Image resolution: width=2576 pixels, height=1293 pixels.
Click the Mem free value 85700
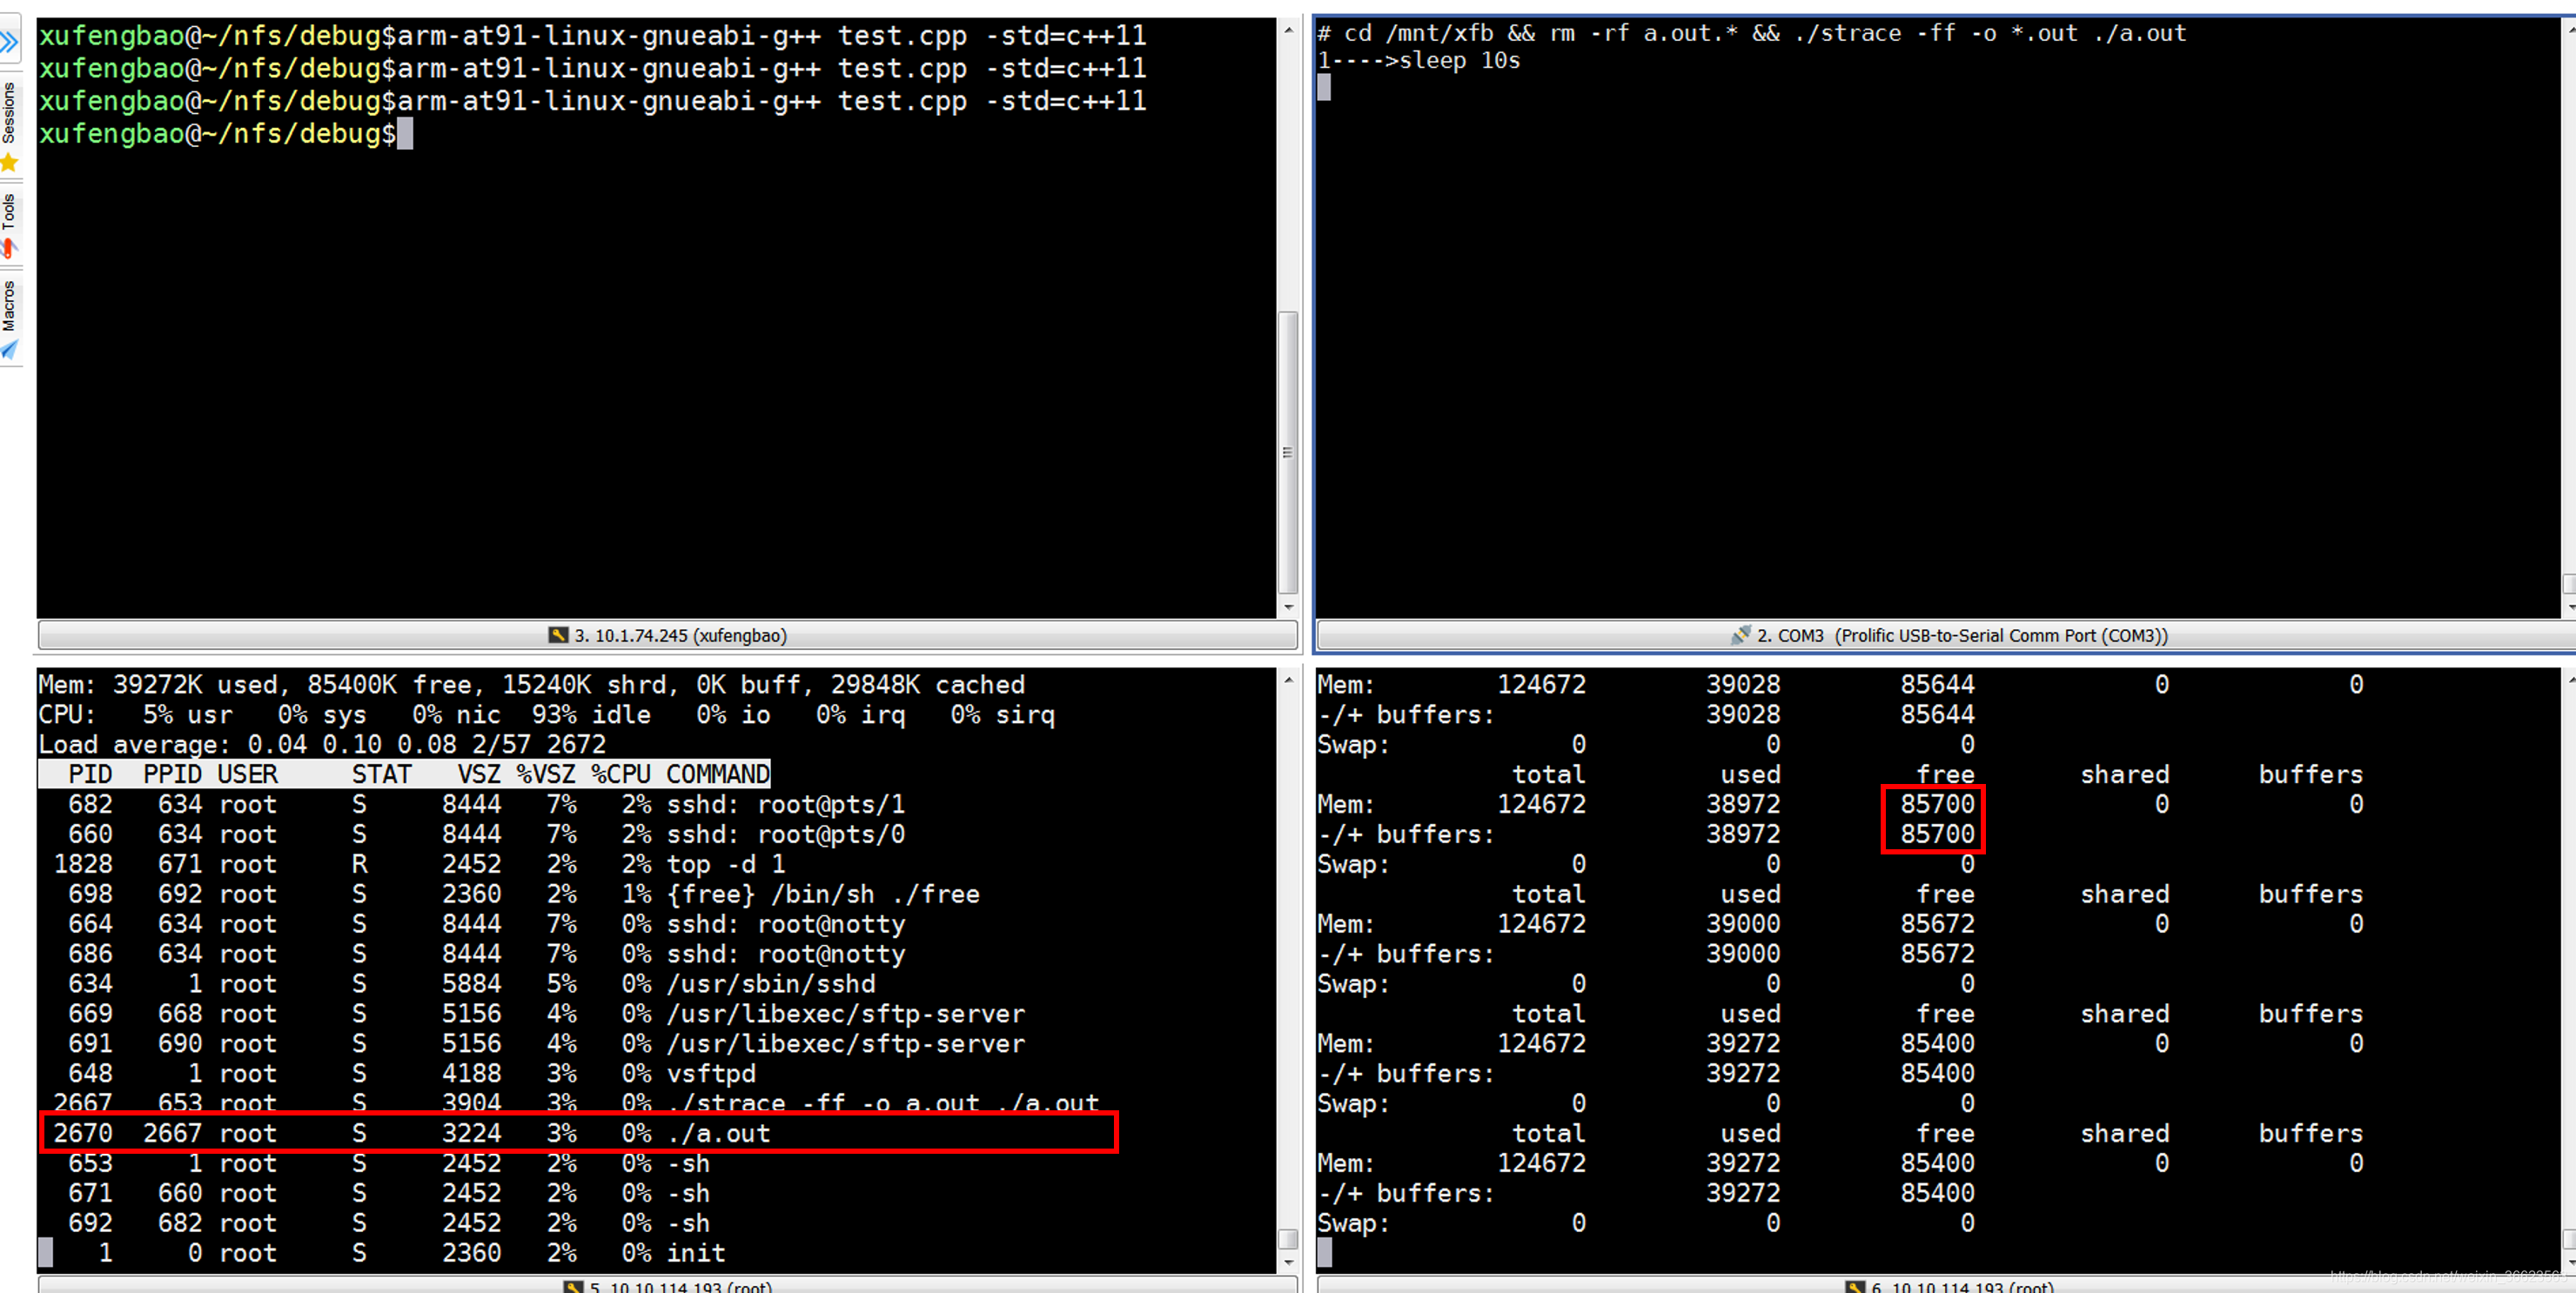pos(1937,804)
